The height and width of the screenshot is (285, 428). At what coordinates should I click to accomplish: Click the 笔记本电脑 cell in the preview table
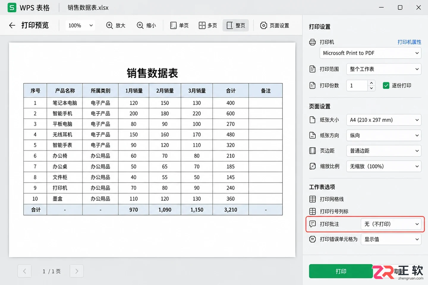coord(65,103)
